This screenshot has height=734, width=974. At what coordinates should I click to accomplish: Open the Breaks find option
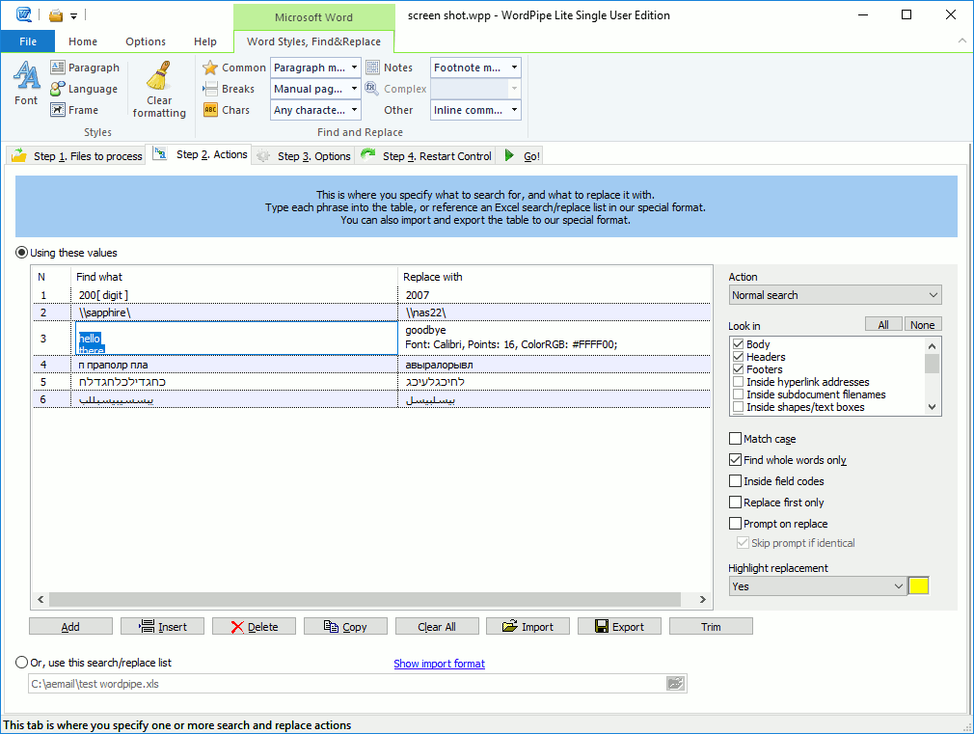pyautogui.click(x=230, y=89)
